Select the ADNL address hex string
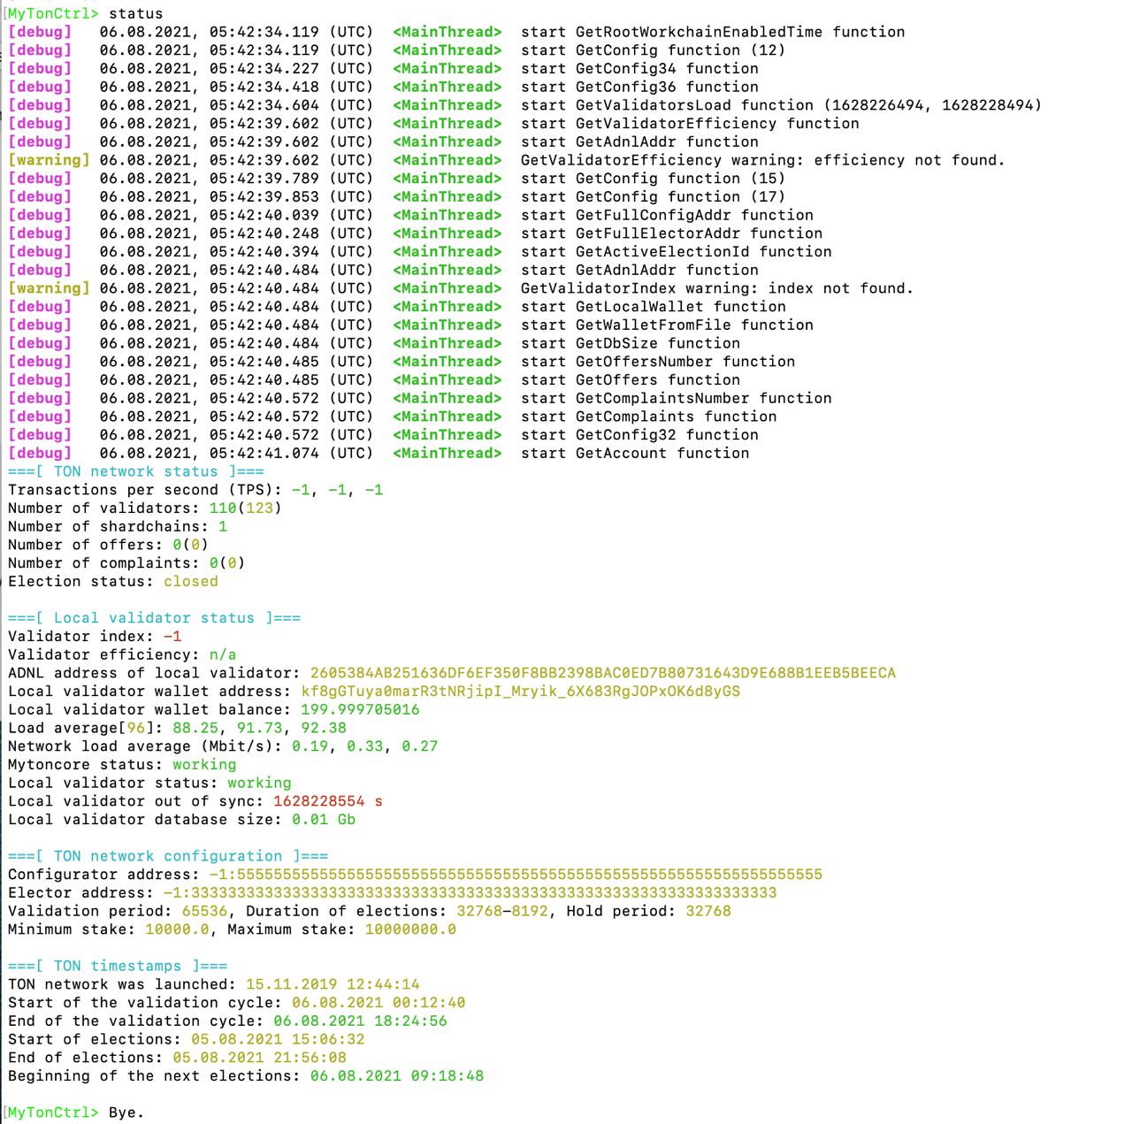Viewport: 1132px width, 1124px height. coord(603,673)
